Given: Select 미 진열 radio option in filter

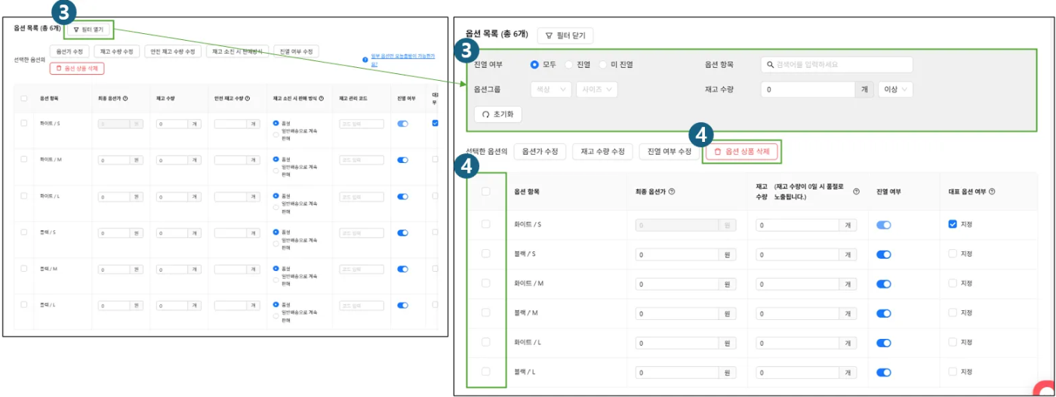Looking at the screenshot, I should click(603, 65).
